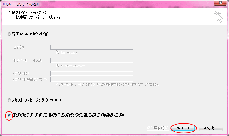The image size is (229, 136).
Task: Click the 新しいアカウントの追加 title bar text
Action: click(x=21, y=4)
